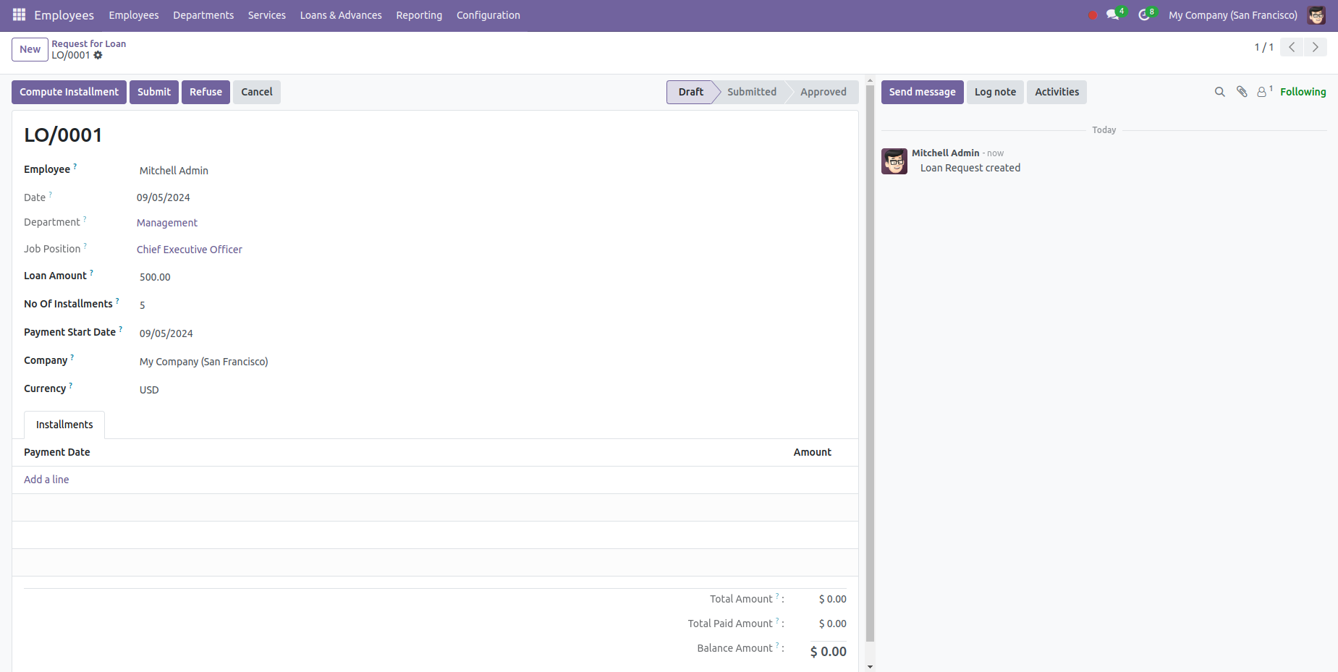1338x672 pixels.
Task: Go to next record arrow
Action: (1315, 47)
